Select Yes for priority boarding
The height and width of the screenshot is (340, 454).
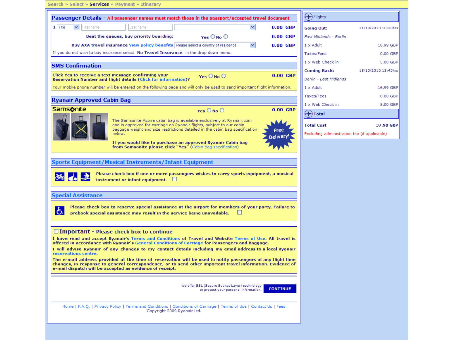[213, 37]
